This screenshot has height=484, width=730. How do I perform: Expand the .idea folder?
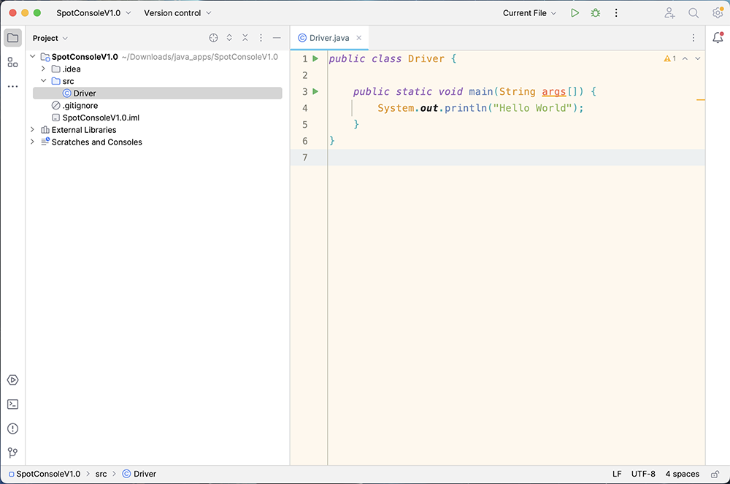(43, 69)
